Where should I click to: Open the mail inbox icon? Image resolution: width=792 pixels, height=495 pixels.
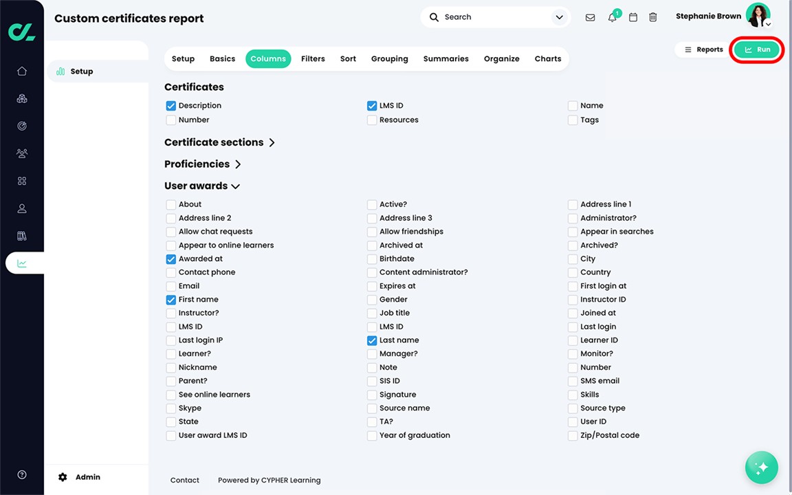pyautogui.click(x=590, y=17)
